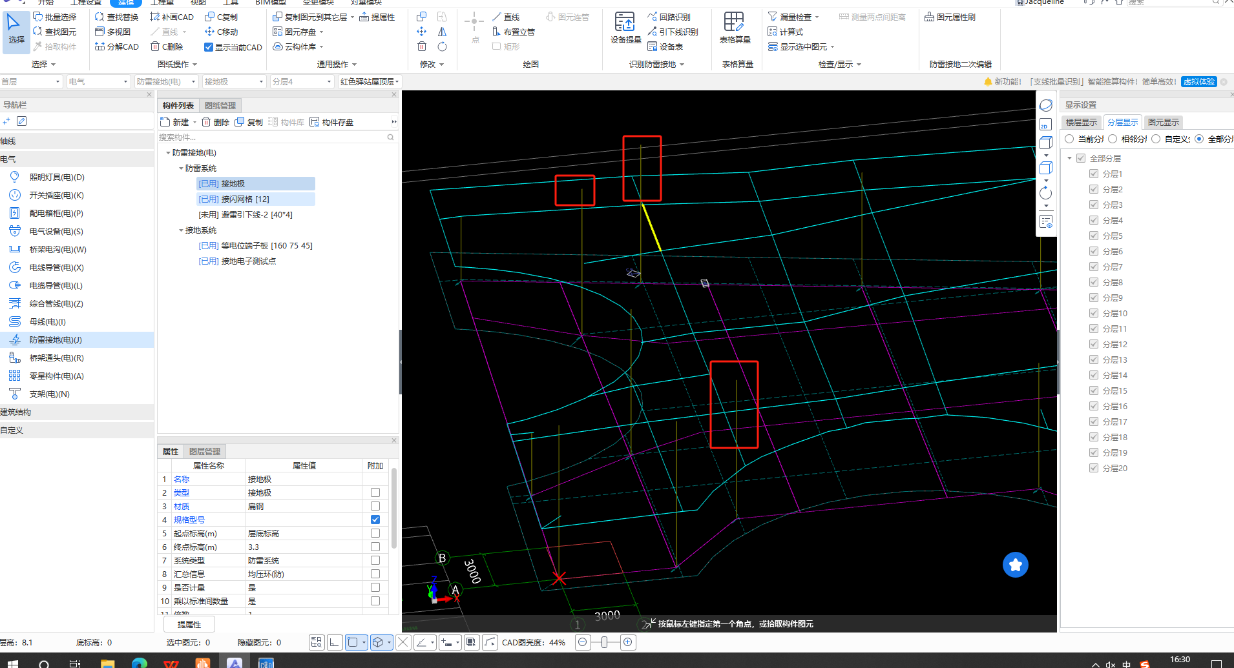Switch to the 图元显示 tab
Viewport: 1234px width, 668px height.
pyautogui.click(x=1163, y=122)
